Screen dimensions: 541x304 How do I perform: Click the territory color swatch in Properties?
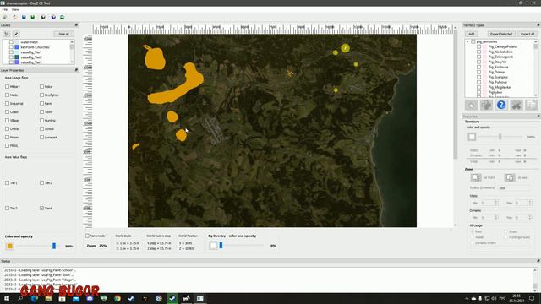[x=472, y=137]
